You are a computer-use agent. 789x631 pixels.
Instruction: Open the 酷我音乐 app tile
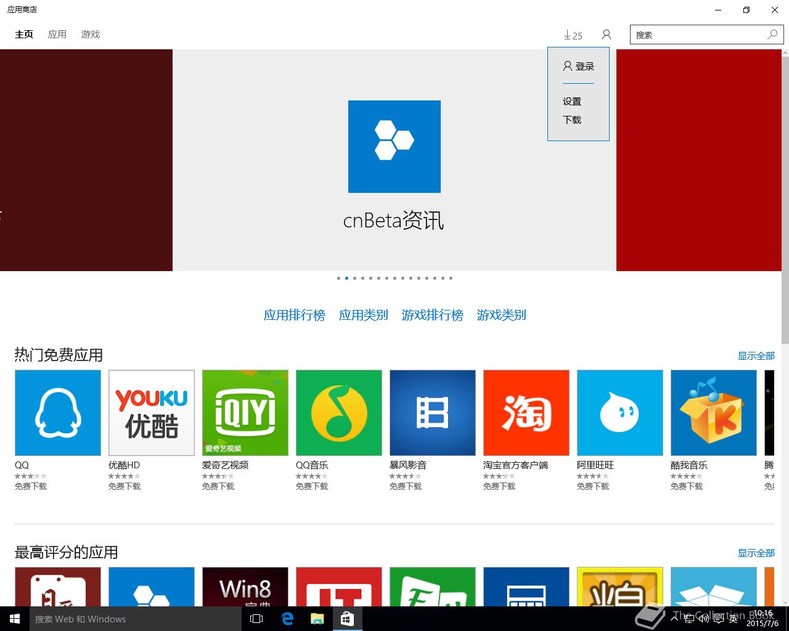714,413
